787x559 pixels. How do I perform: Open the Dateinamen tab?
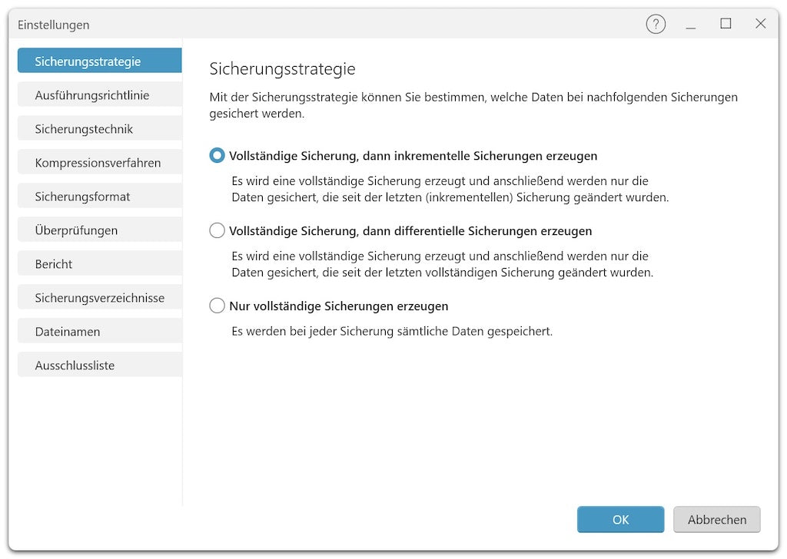point(99,332)
